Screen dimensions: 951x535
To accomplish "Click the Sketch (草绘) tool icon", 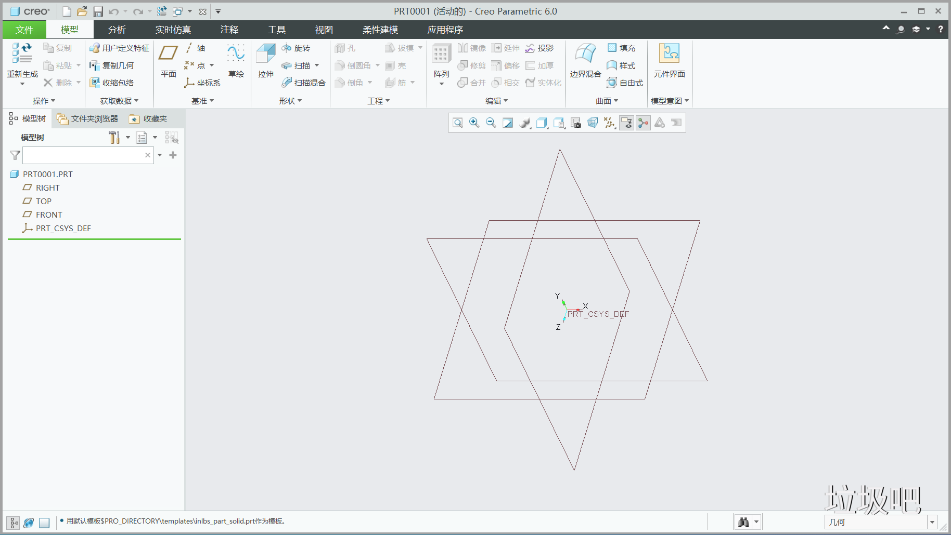I will (236, 60).
